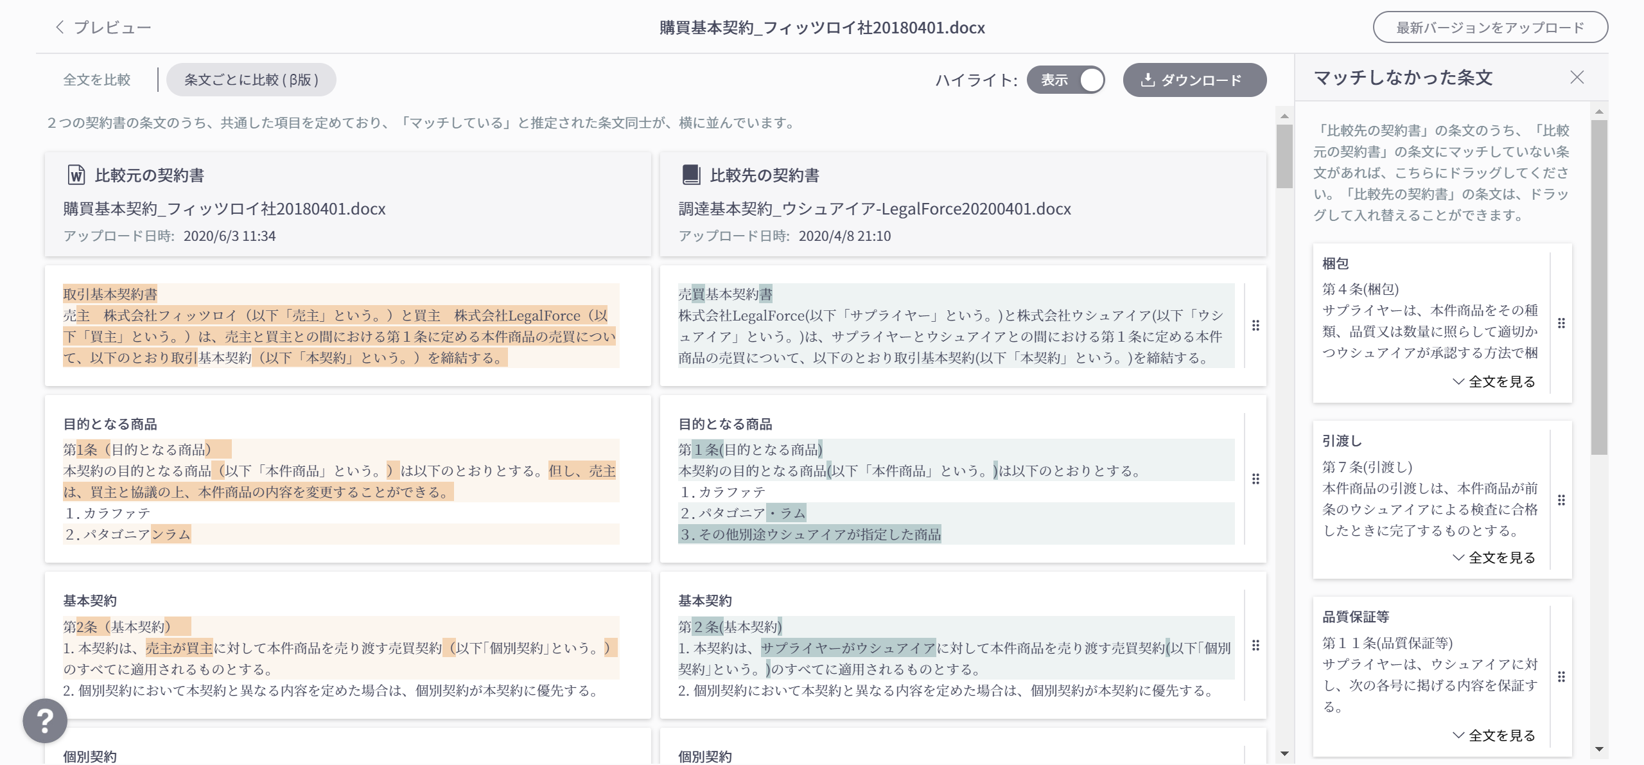Toggle the ハイライト 表示 switch
Screen dimensions: 1644x765
pyautogui.click(x=1066, y=80)
